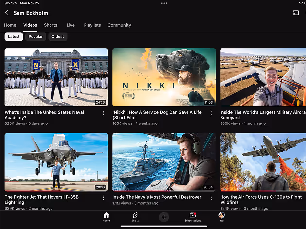Tap the plus Create button
The image size is (306, 229).
point(164,217)
